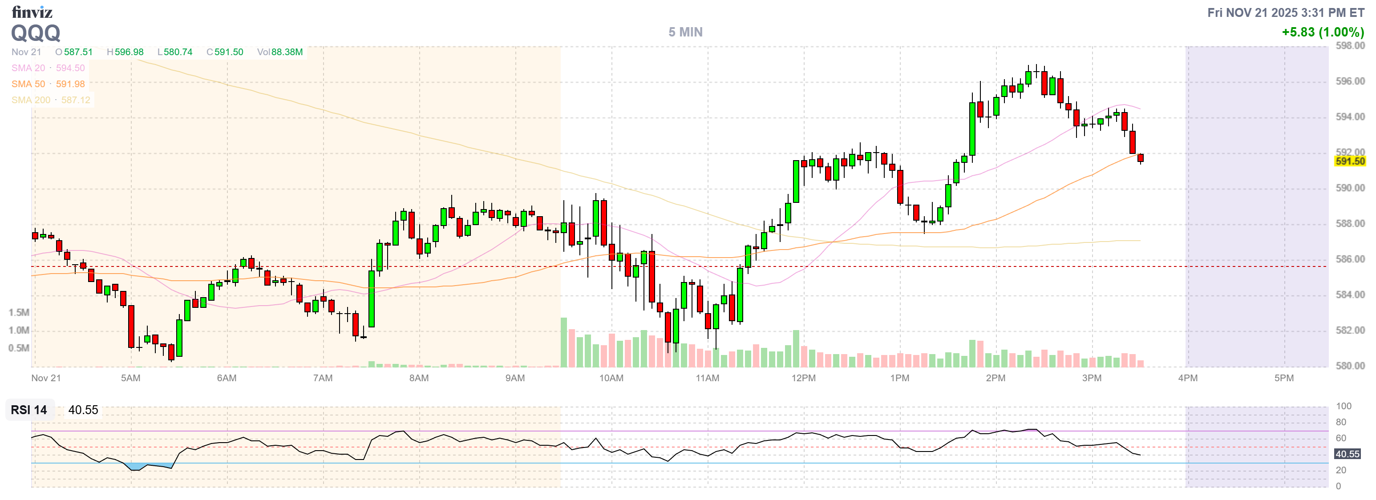The height and width of the screenshot is (500, 1376).
Task: Click the 1.5M volume axis label
Action: pos(19,312)
